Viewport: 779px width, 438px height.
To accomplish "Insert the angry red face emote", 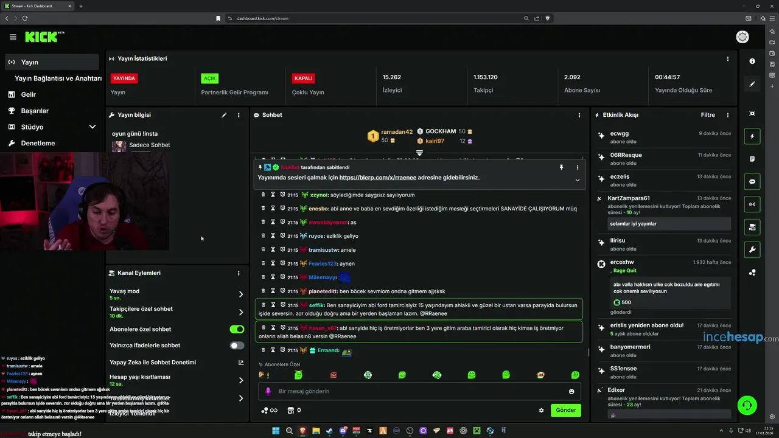I will click(x=333, y=375).
